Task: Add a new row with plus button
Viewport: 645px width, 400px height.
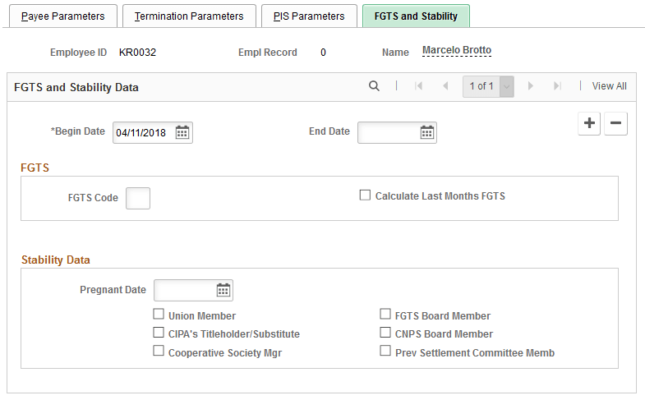Action: pos(589,123)
